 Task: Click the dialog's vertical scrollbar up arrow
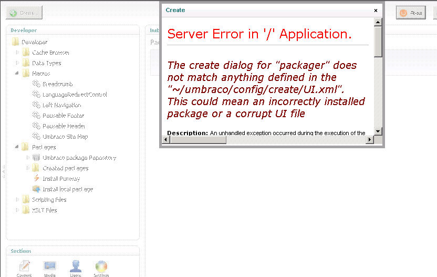(x=378, y=22)
